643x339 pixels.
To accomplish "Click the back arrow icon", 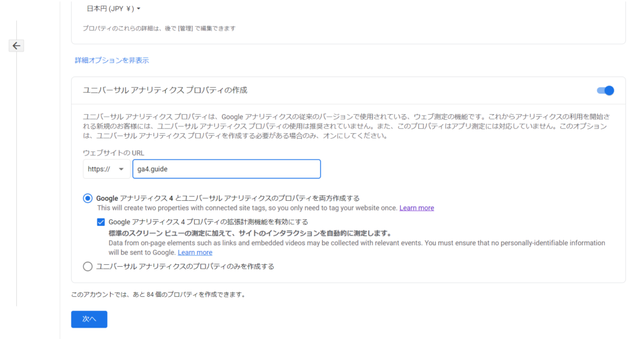I will tap(16, 45).
